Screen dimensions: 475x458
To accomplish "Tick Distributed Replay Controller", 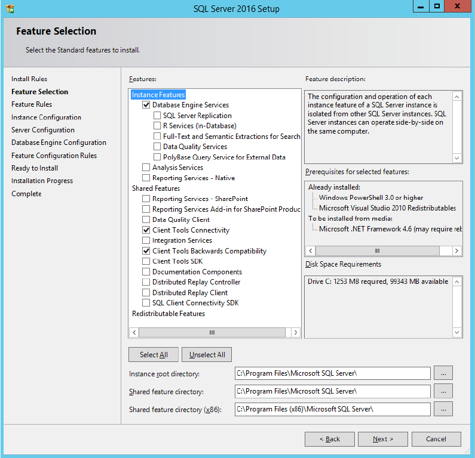I will (x=146, y=282).
